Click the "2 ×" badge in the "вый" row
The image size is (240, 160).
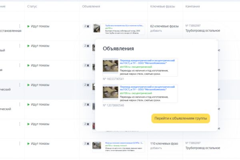(86, 46)
